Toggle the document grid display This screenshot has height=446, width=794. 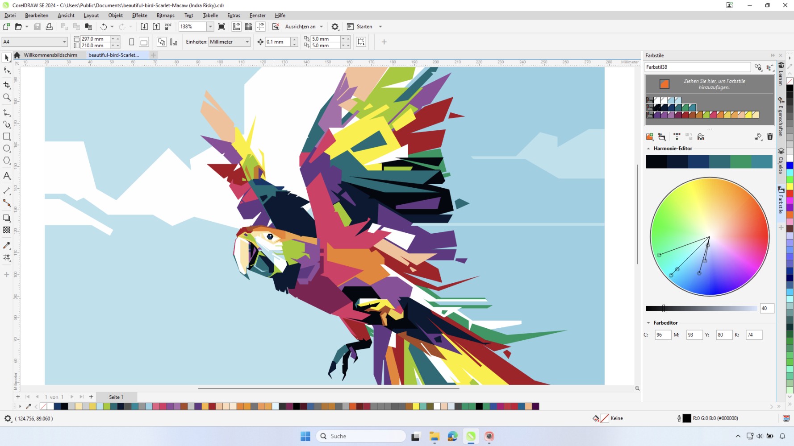point(248,26)
